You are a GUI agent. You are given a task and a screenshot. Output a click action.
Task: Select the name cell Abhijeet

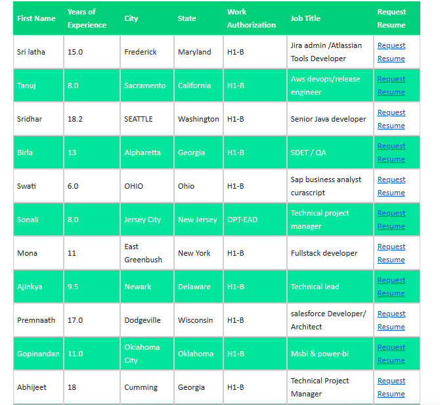point(39,387)
